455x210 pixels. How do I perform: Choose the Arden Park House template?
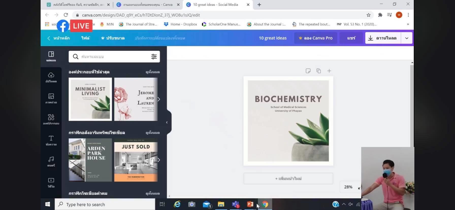click(x=90, y=160)
